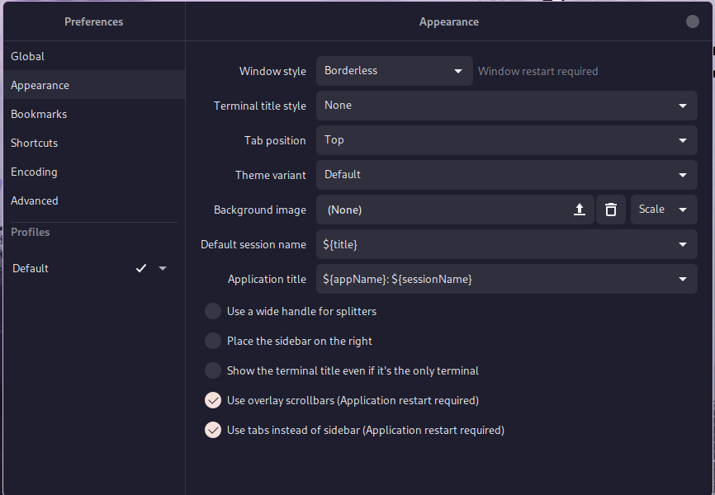Enable wide handle for splitters

(x=212, y=311)
